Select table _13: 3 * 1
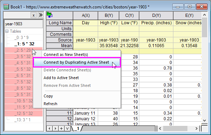The height and width of the screenshot is (135, 211). (23, 120)
